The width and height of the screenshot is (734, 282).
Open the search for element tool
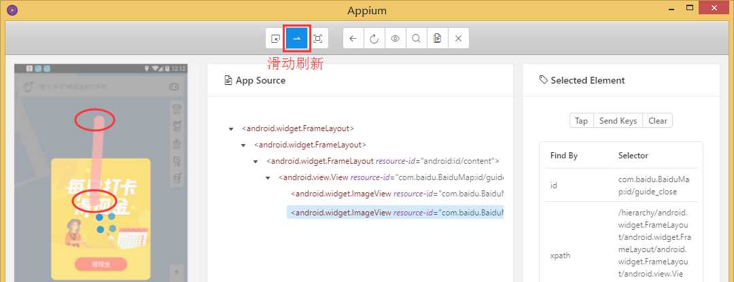pyautogui.click(x=416, y=38)
